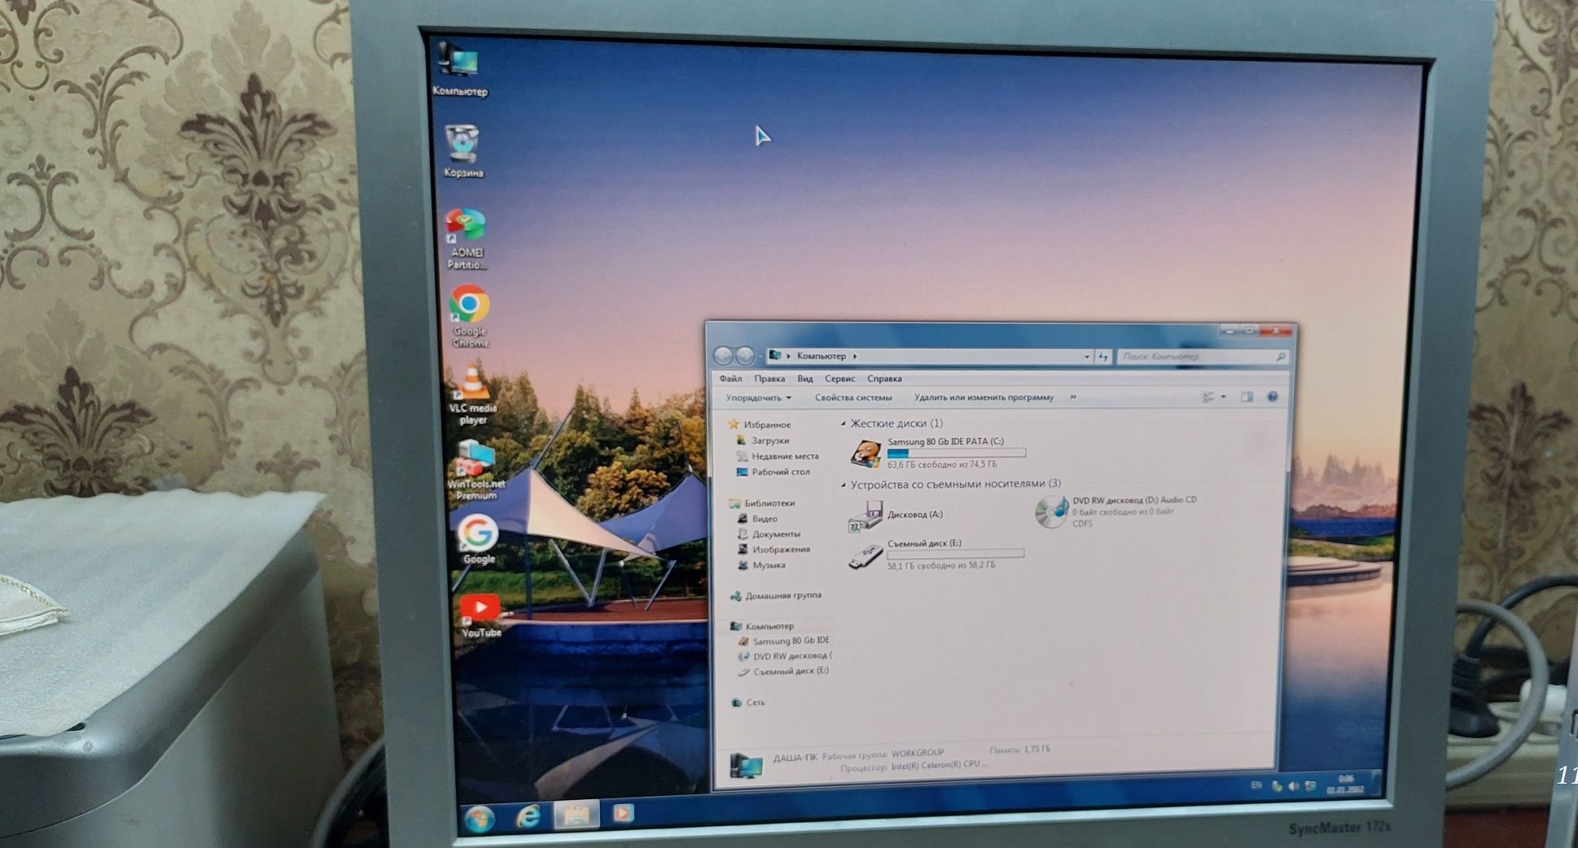Screen dimensions: 1578x848
Task: Open the Windows Start menu orb
Action: coord(479,818)
